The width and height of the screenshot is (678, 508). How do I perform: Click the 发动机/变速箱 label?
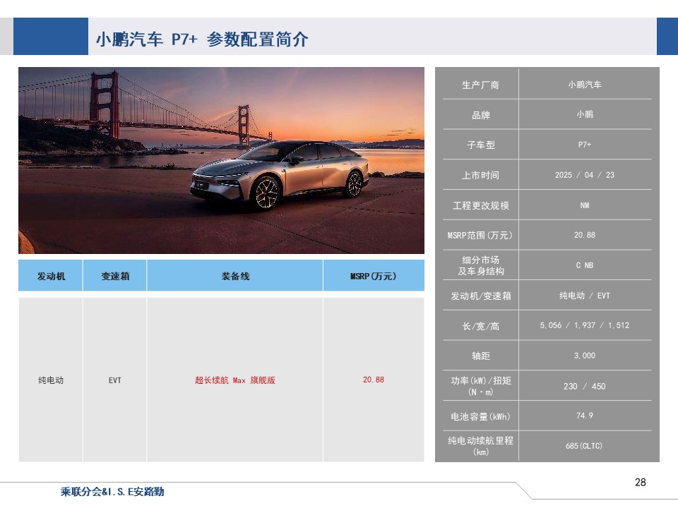point(481,296)
